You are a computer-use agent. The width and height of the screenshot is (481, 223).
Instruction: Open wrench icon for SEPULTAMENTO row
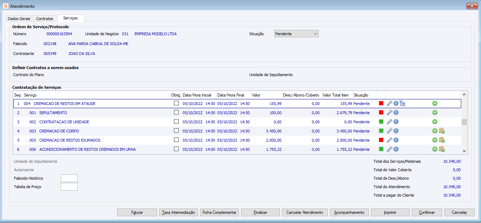pyautogui.click(x=389, y=113)
